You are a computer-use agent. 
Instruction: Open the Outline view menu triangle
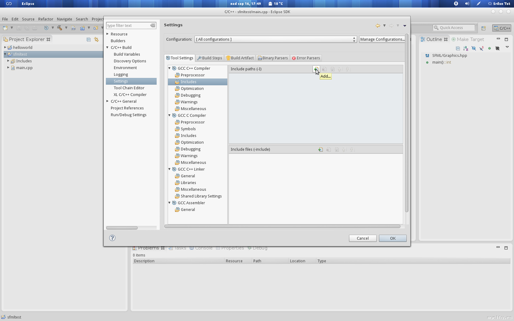507,47
